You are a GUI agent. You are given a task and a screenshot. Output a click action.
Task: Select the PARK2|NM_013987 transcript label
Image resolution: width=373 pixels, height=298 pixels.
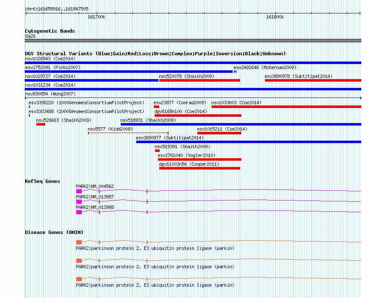[x=95, y=197]
